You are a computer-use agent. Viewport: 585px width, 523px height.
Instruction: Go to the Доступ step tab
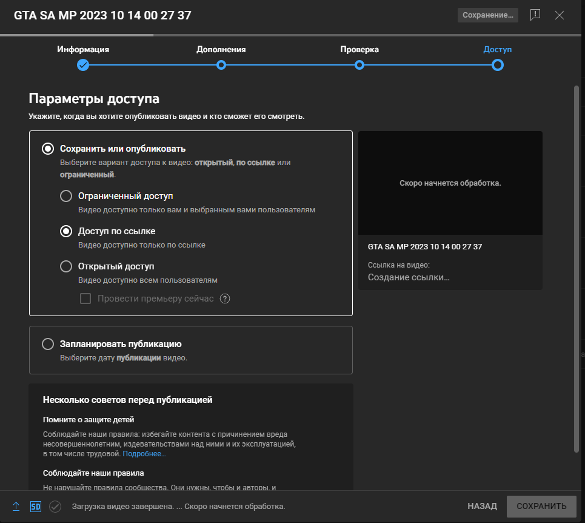[x=498, y=65]
